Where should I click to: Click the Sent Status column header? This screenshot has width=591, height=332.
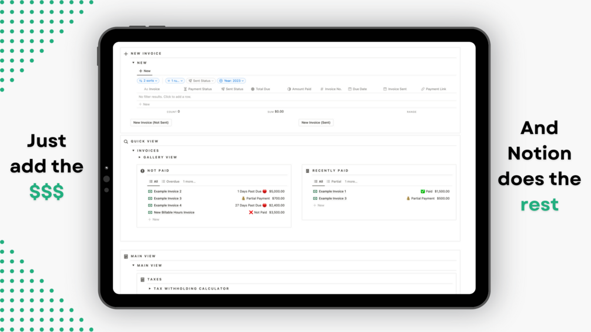pyautogui.click(x=232, y=89)
